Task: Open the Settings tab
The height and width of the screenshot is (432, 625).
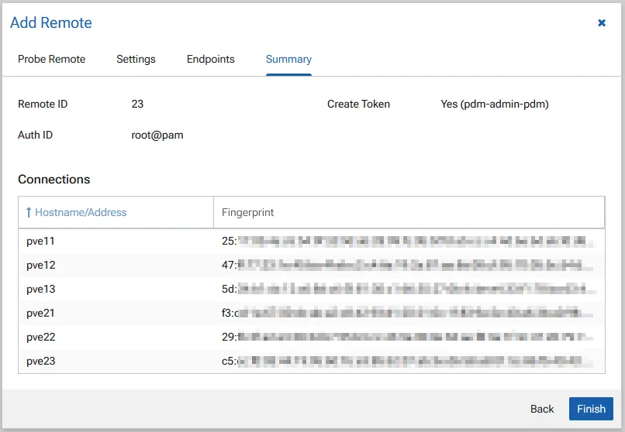Action: click(x=136, y=60)
